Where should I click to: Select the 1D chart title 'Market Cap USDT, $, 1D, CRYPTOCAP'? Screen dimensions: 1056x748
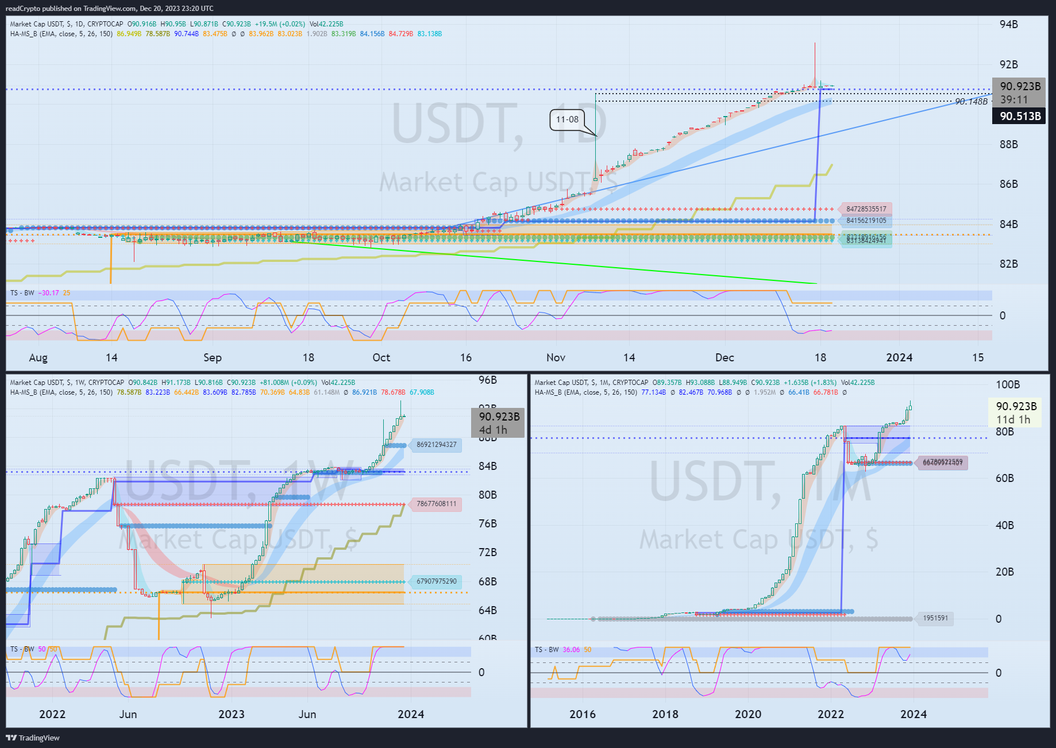coord(67,24)
